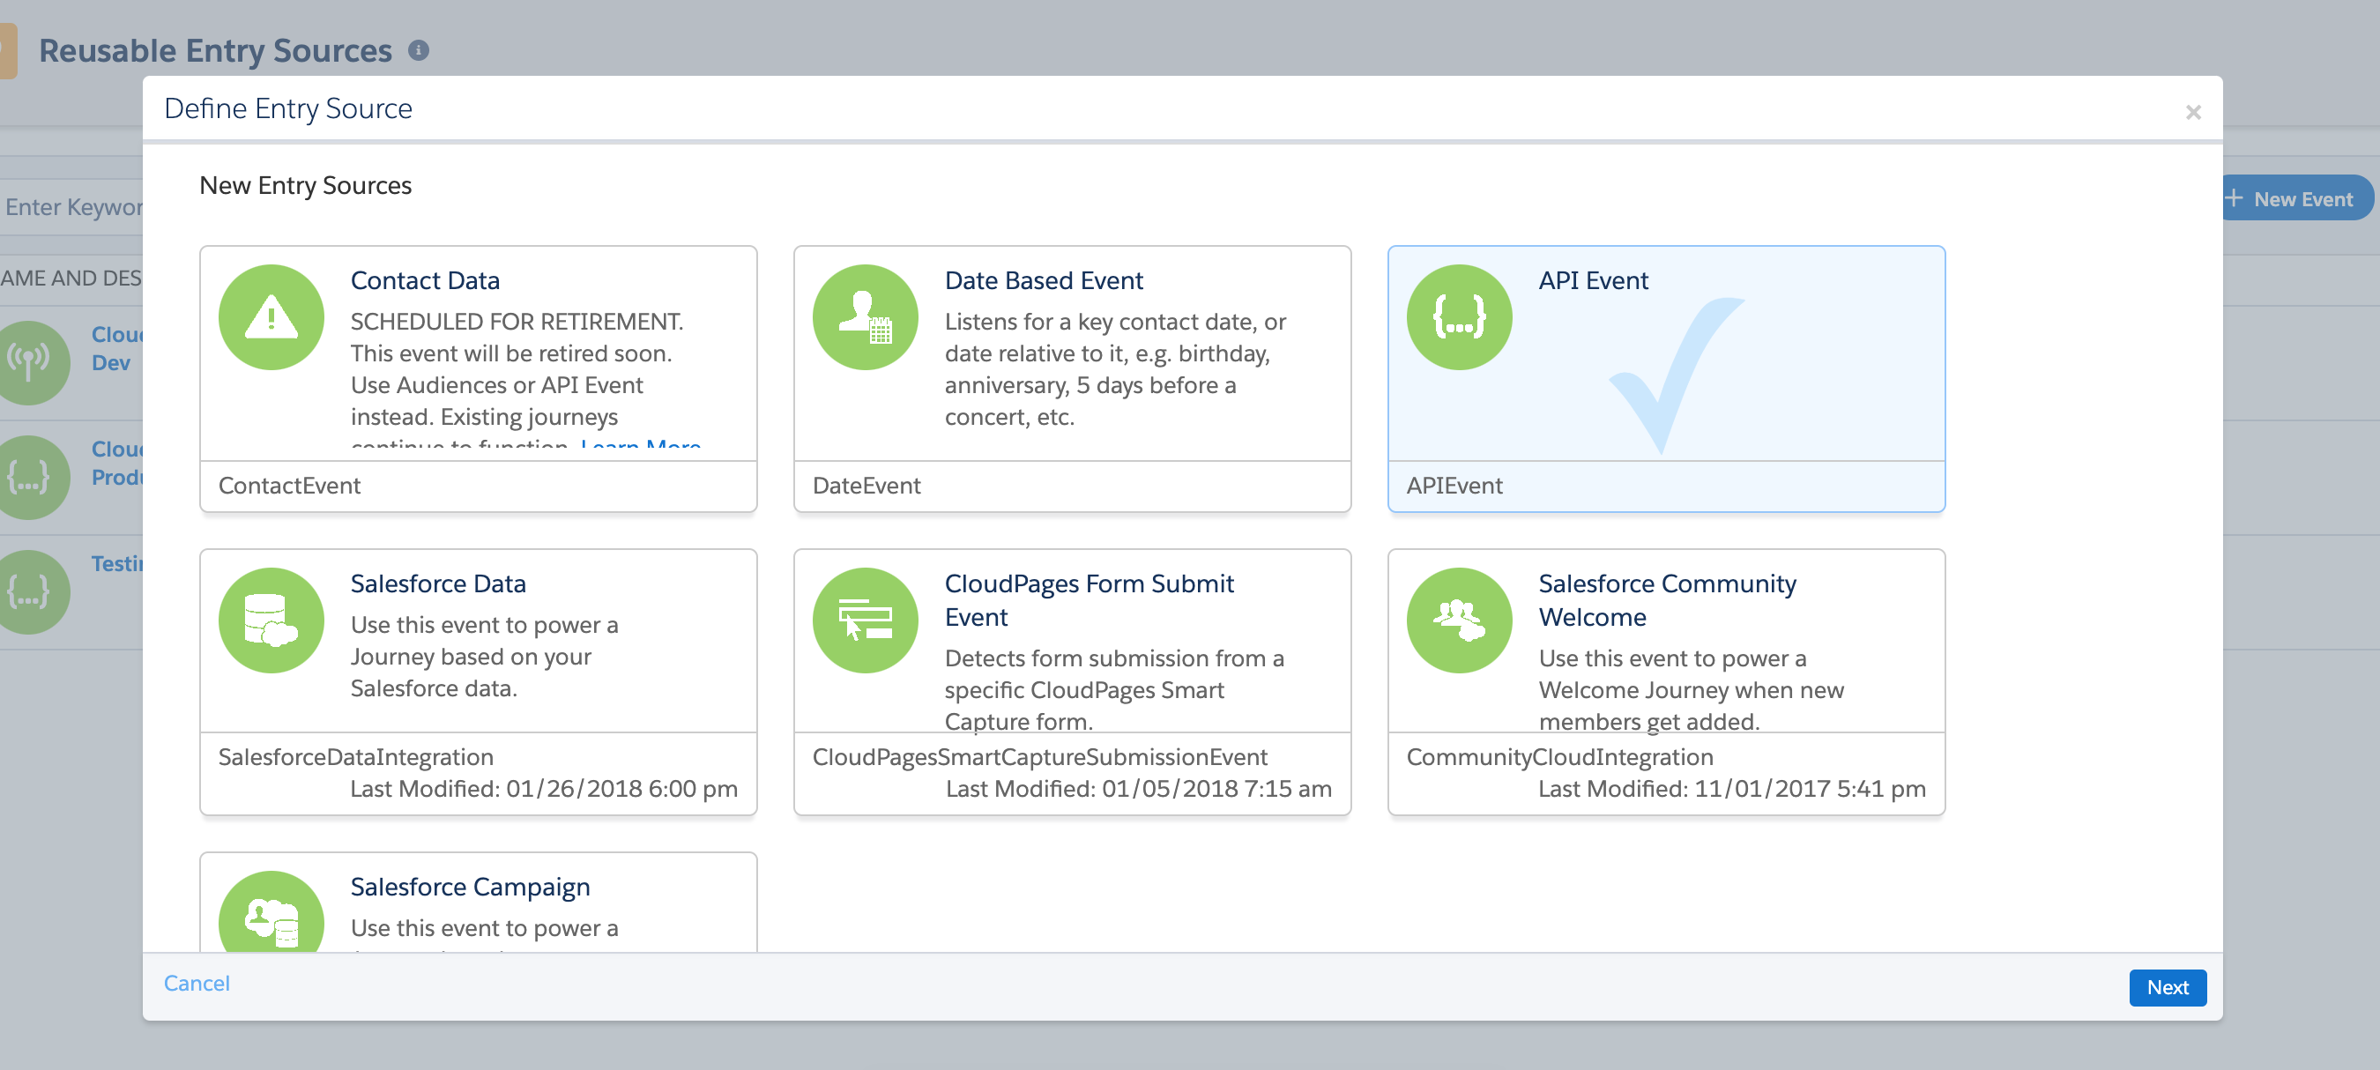Select the CloudPages Form Submit Event title
2380x1070 pixels.
pyautogui.click(x=1089, y=599)
